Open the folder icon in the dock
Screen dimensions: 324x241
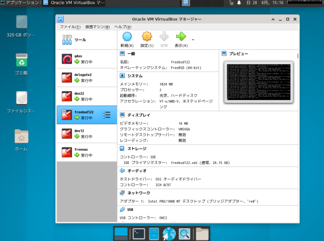[202, 234]
